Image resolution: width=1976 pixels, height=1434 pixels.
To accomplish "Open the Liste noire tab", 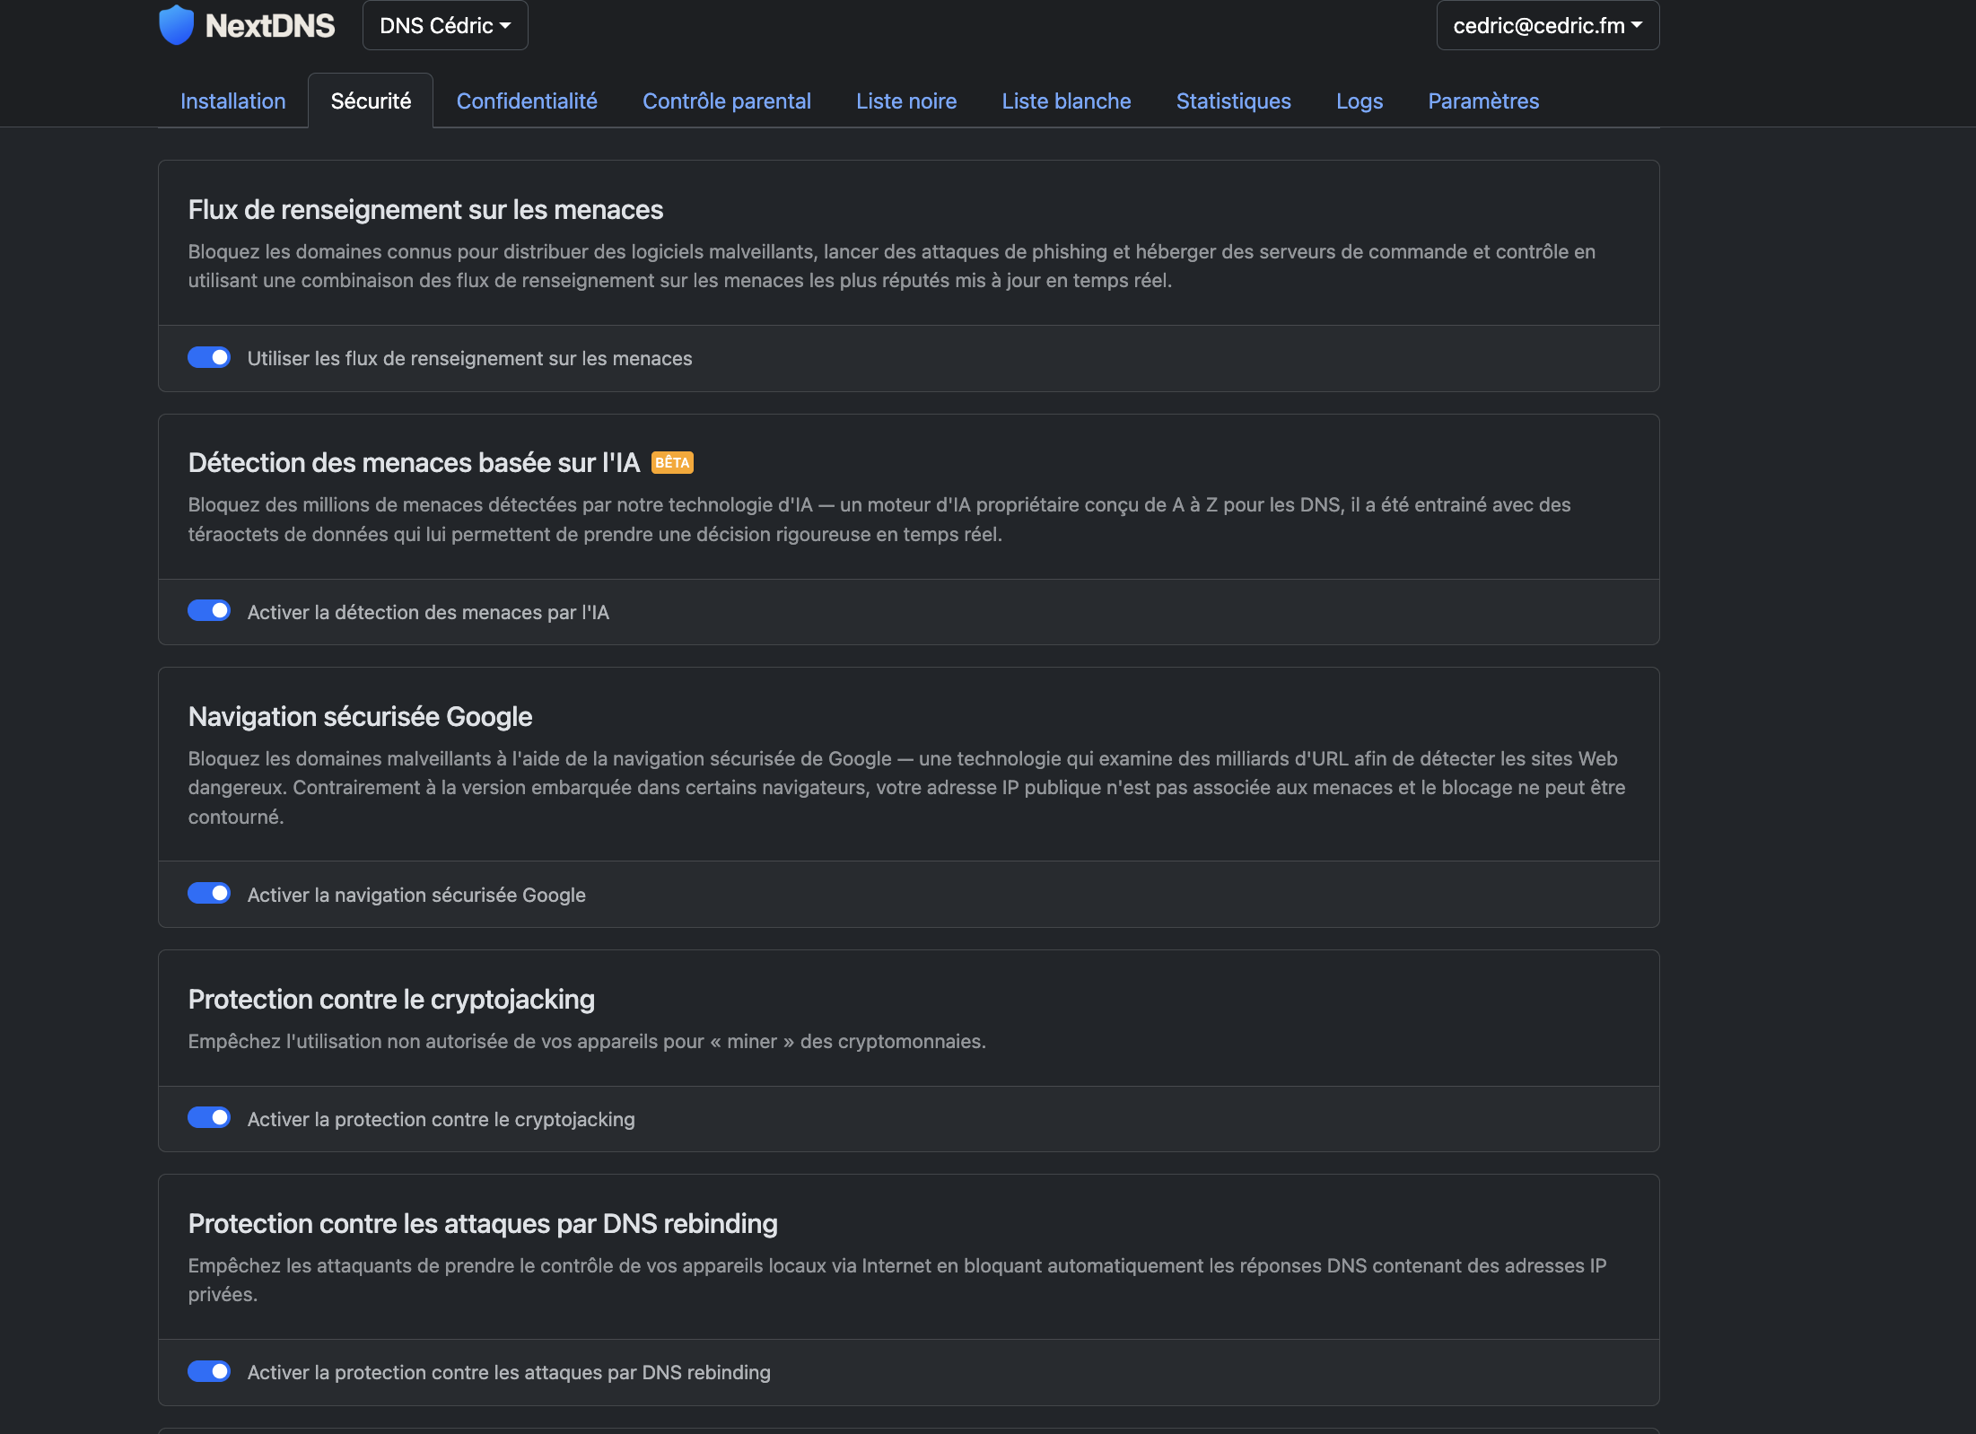I will [906, 101].
